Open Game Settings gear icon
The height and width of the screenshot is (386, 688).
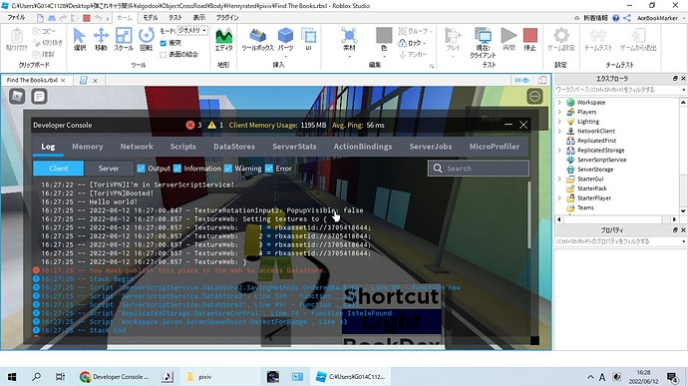tap(560, 40)
